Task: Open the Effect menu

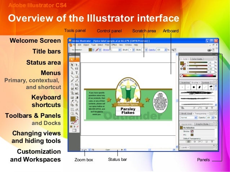Action: click(114, 45)
